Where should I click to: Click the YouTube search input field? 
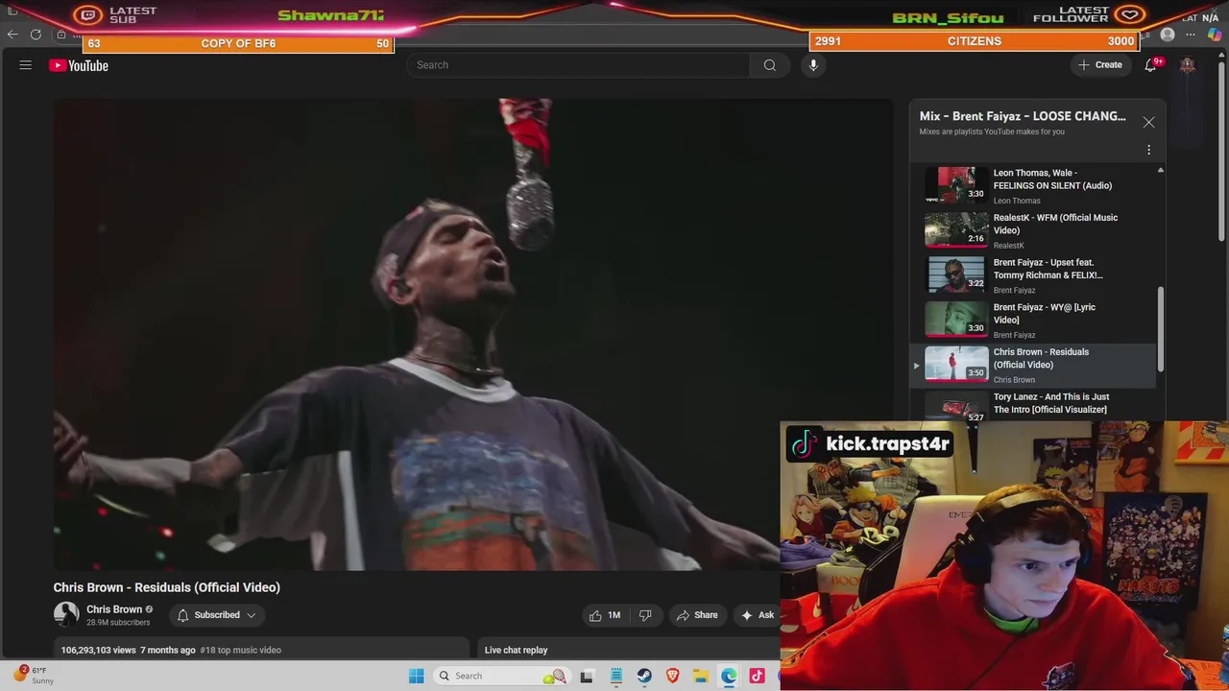tap(578, 65)
